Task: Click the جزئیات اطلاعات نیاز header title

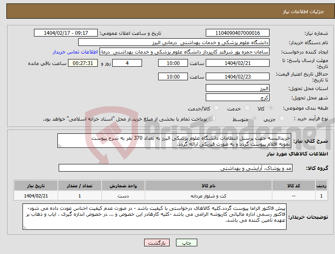Action: (x=304, y=11)
